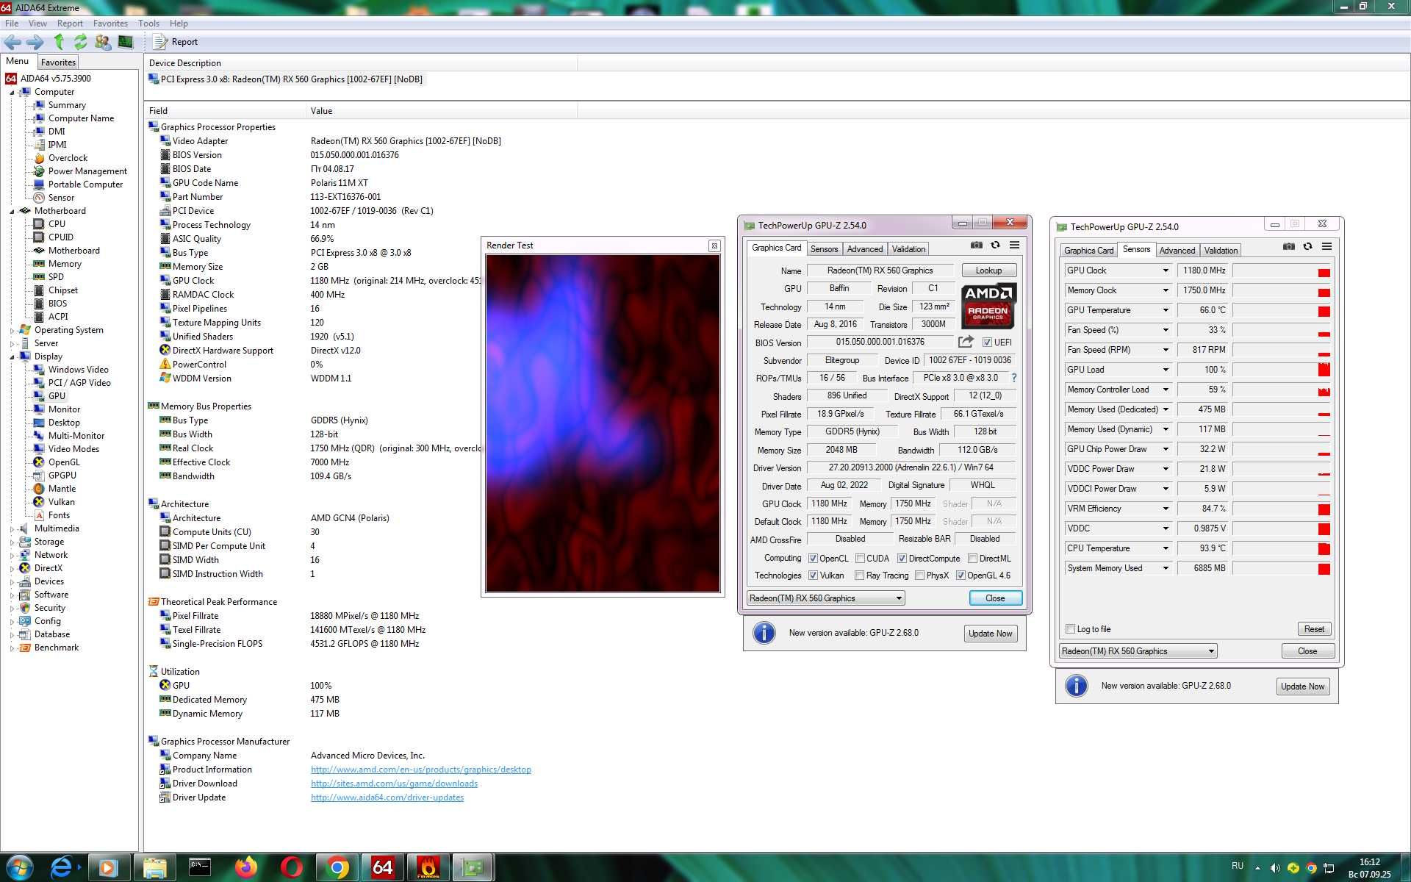Enable the Log to file checkbox

click(1070, 629)
